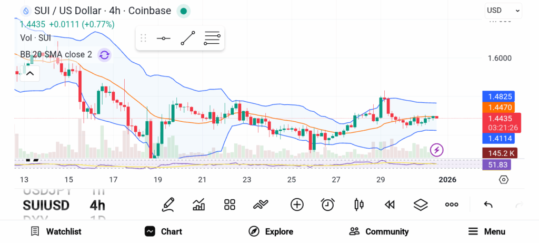
Task: Select the drawing pen tool
Action: pyautogui.click(x=168, y=205)
